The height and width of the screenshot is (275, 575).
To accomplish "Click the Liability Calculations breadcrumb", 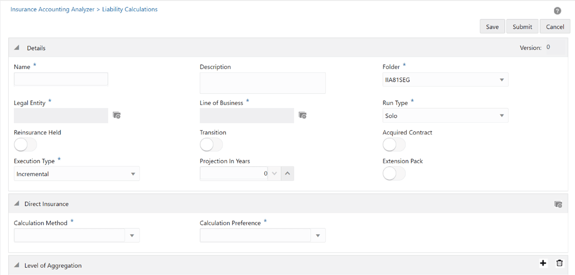I will (x=129, y=9).
